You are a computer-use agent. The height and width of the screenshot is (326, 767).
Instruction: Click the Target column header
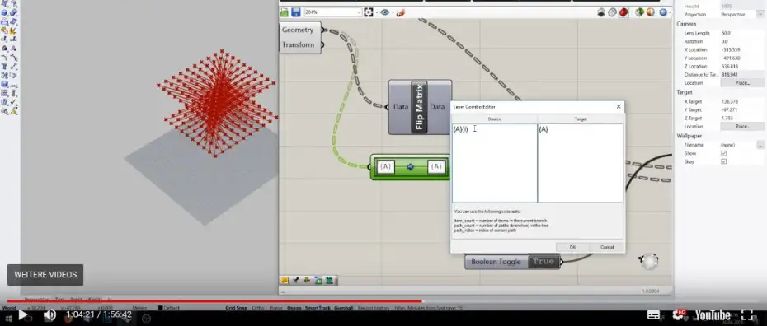[x=581, y=119]
